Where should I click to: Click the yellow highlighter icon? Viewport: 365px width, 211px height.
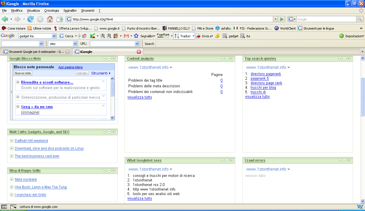click(217, 36)
